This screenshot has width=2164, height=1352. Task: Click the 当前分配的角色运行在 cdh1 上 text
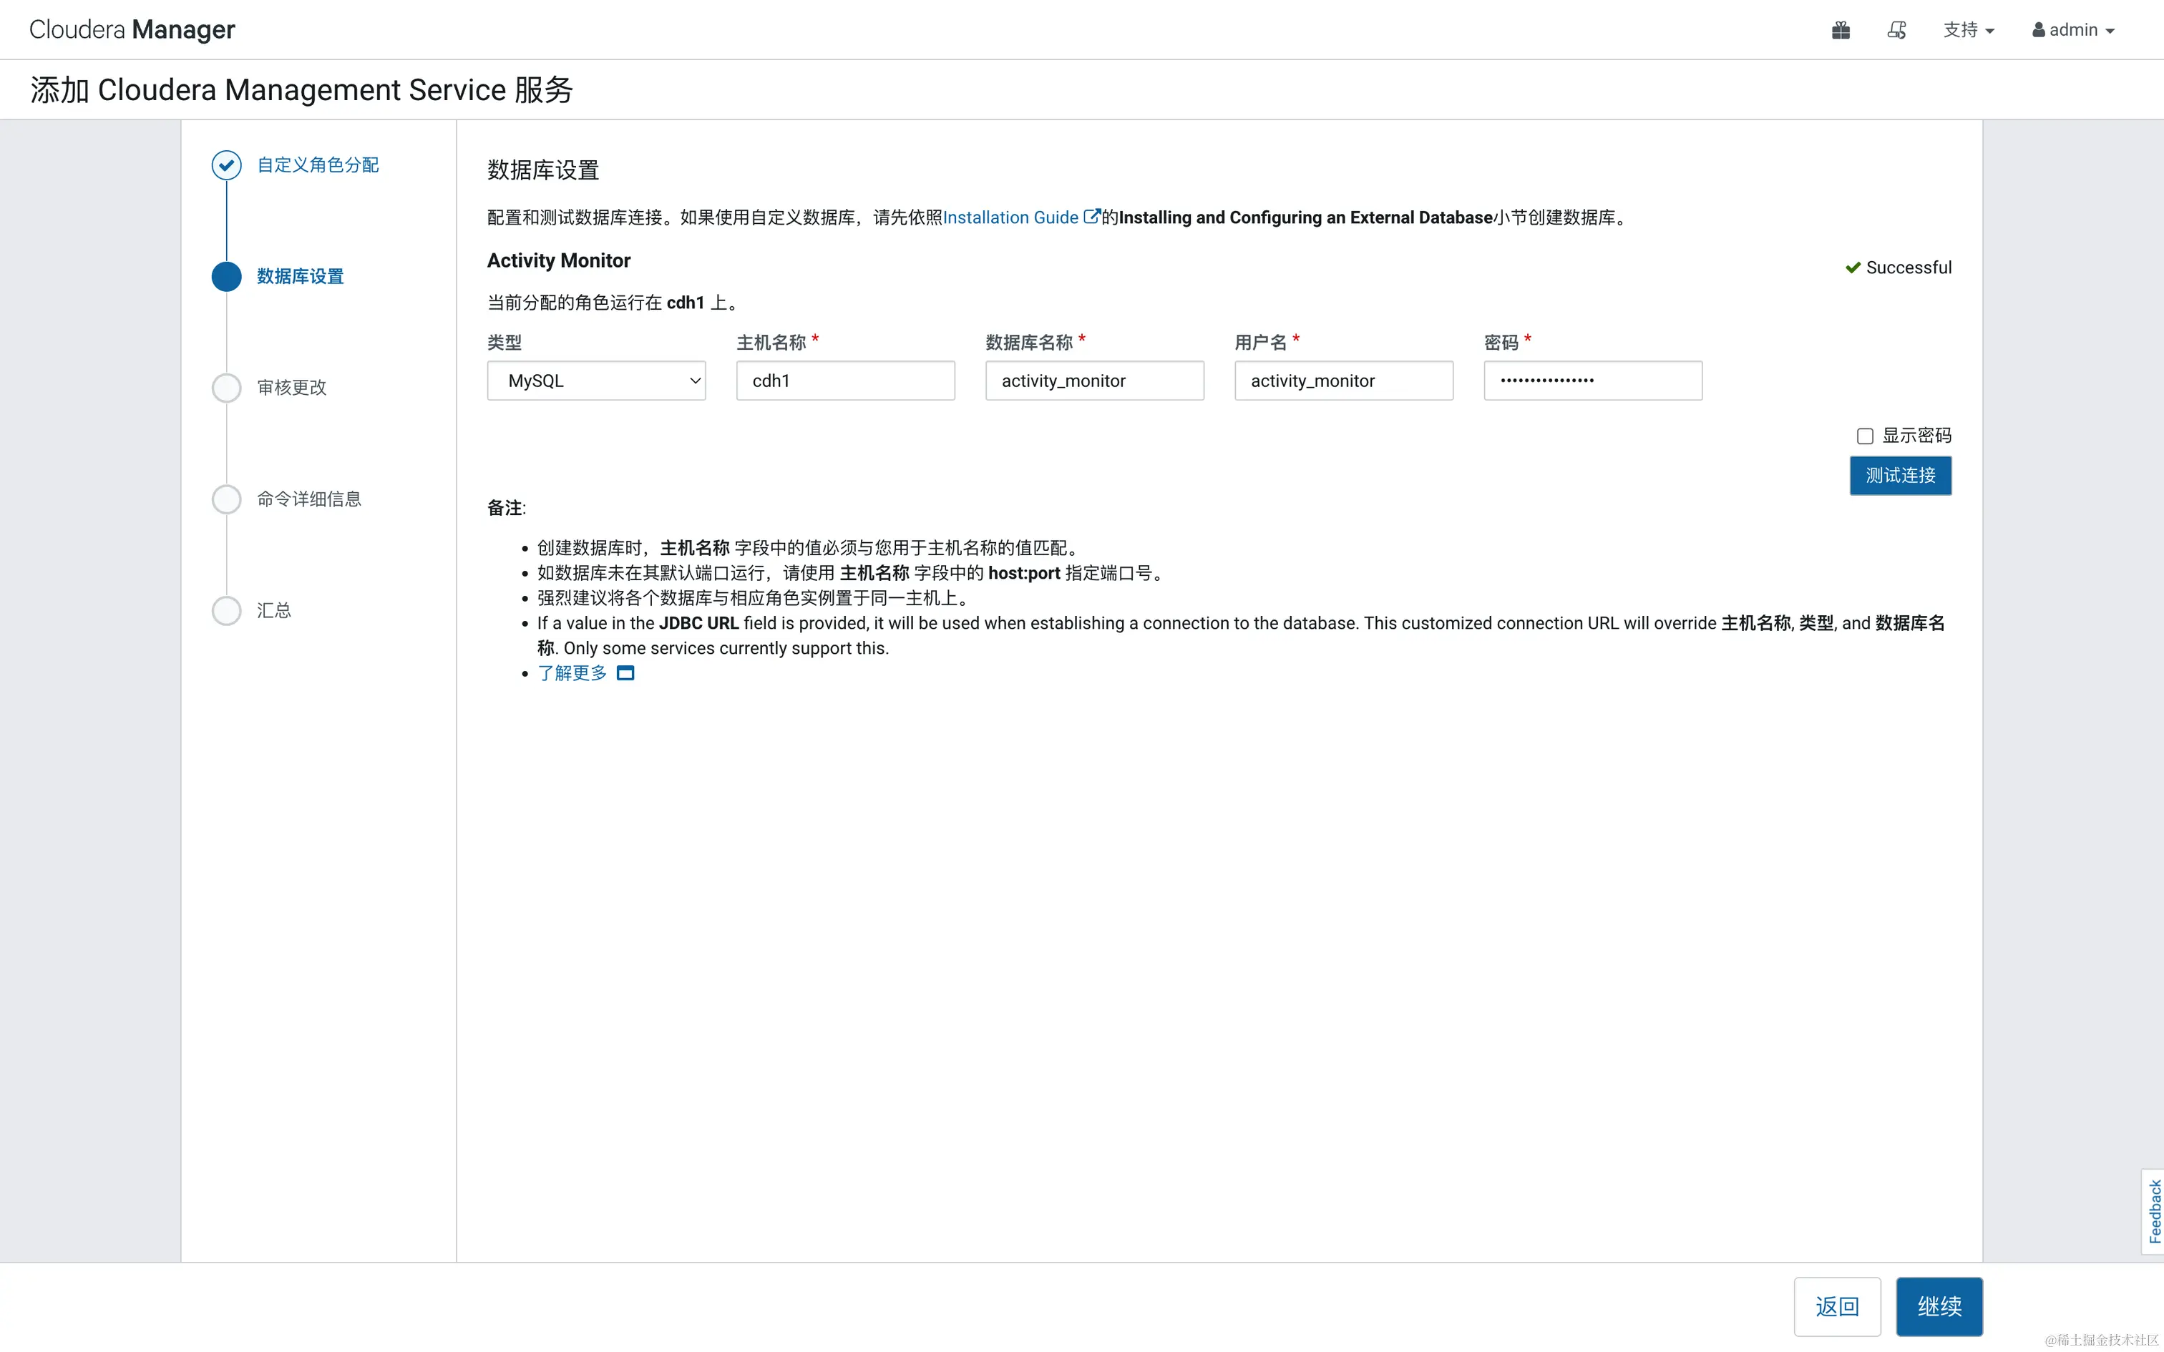[613, 302]
